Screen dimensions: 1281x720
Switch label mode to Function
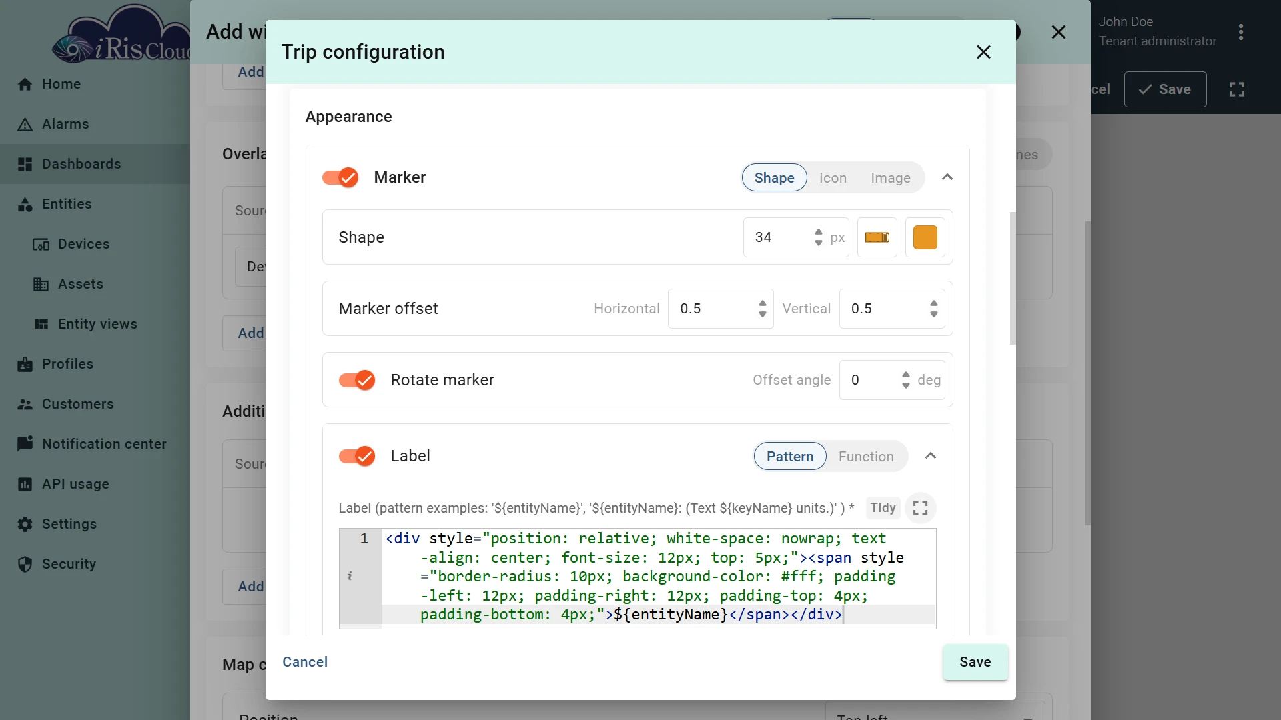point(865,457)
